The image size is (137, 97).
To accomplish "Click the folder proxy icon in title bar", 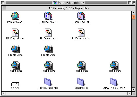I will coord(55,3).
